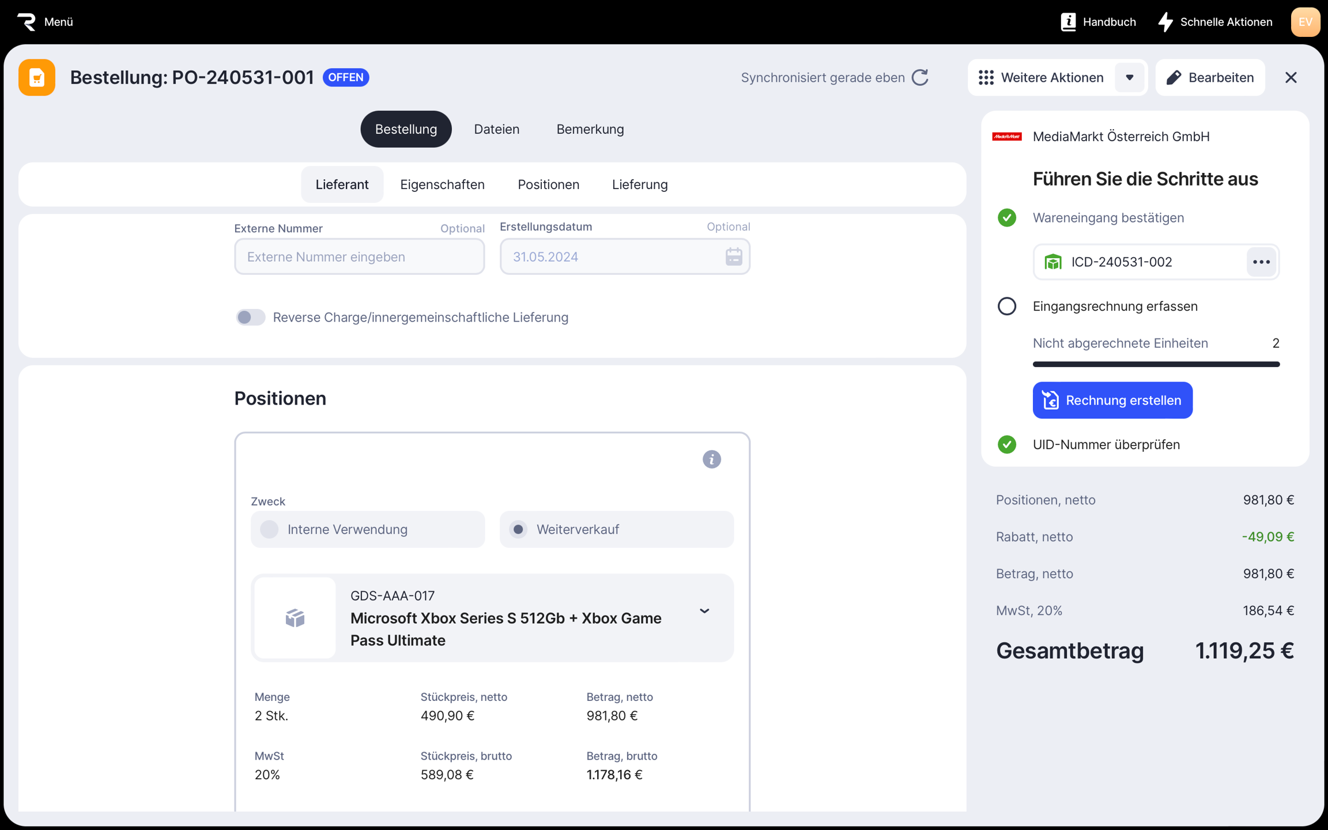The width and height of the screenshot is (1328, 830).
Task: Click the product box thumbnail icon
Action: [x=295, y=618]
